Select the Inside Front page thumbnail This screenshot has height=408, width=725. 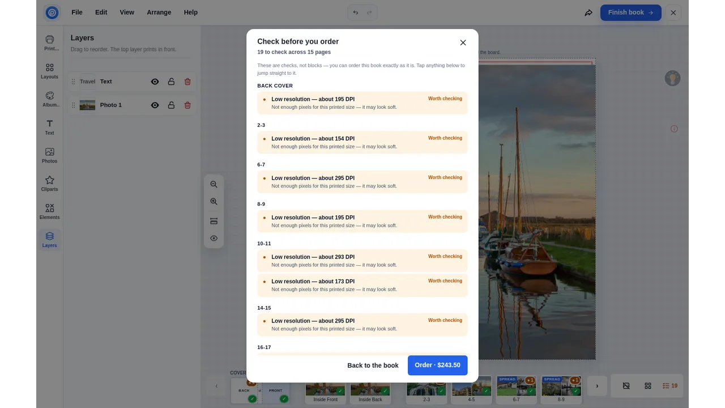coord(325,390)
